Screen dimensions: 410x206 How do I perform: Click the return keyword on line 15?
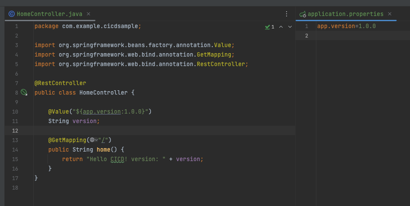(x=73, y=159)
